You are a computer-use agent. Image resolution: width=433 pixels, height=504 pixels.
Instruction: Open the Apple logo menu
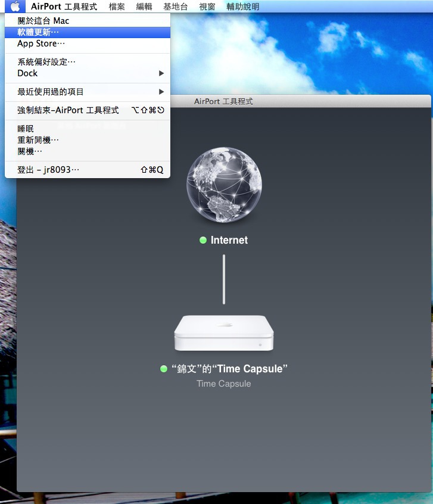click(15, 6)
